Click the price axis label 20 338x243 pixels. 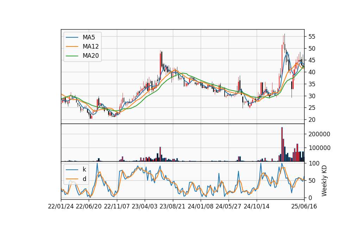pos(312,120)
